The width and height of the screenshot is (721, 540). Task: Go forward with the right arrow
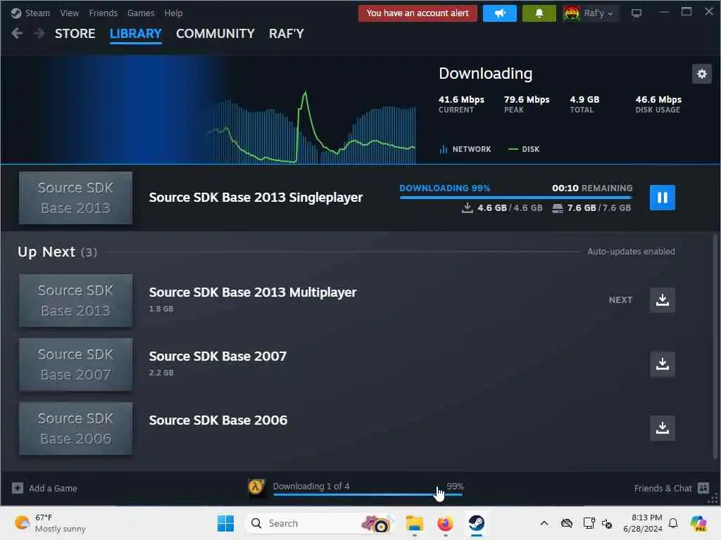tap(39, 34)
